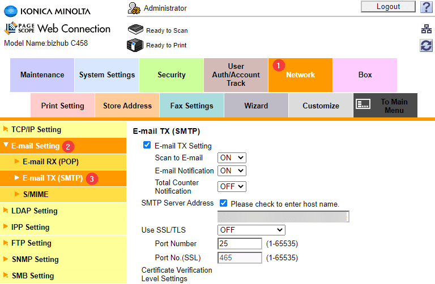Viewport: 435px width, 284px height.
Task: Open the Use SSL/TLS dropdown
Action: pos(251,230)
